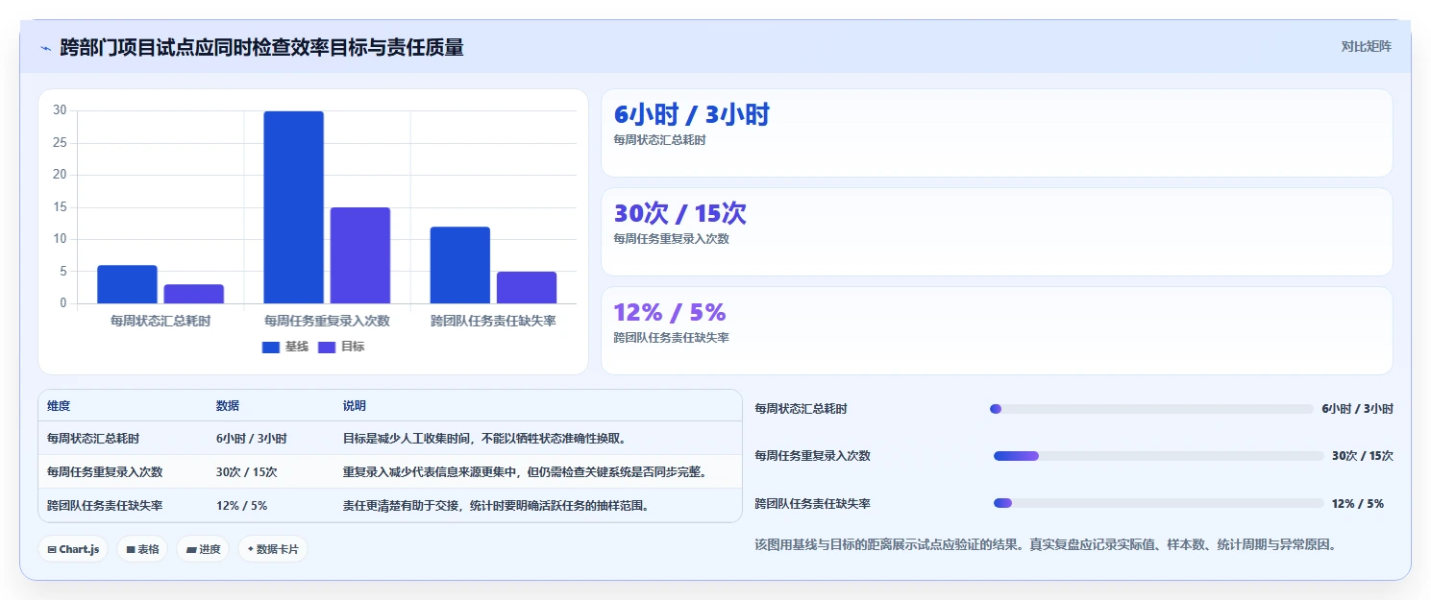Click chart x-axis label 每周任务重复录入次数
This screenshot has height=600, width=1431.
pyautogui.click(x=327, y=321)
